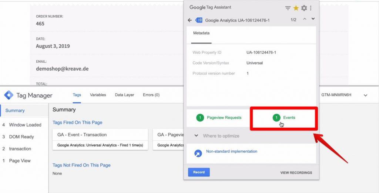The width and height of the screenshot is (379, 193).
Task: Click the Tag Assistant filter icon
Action: (x=288, y=8)
